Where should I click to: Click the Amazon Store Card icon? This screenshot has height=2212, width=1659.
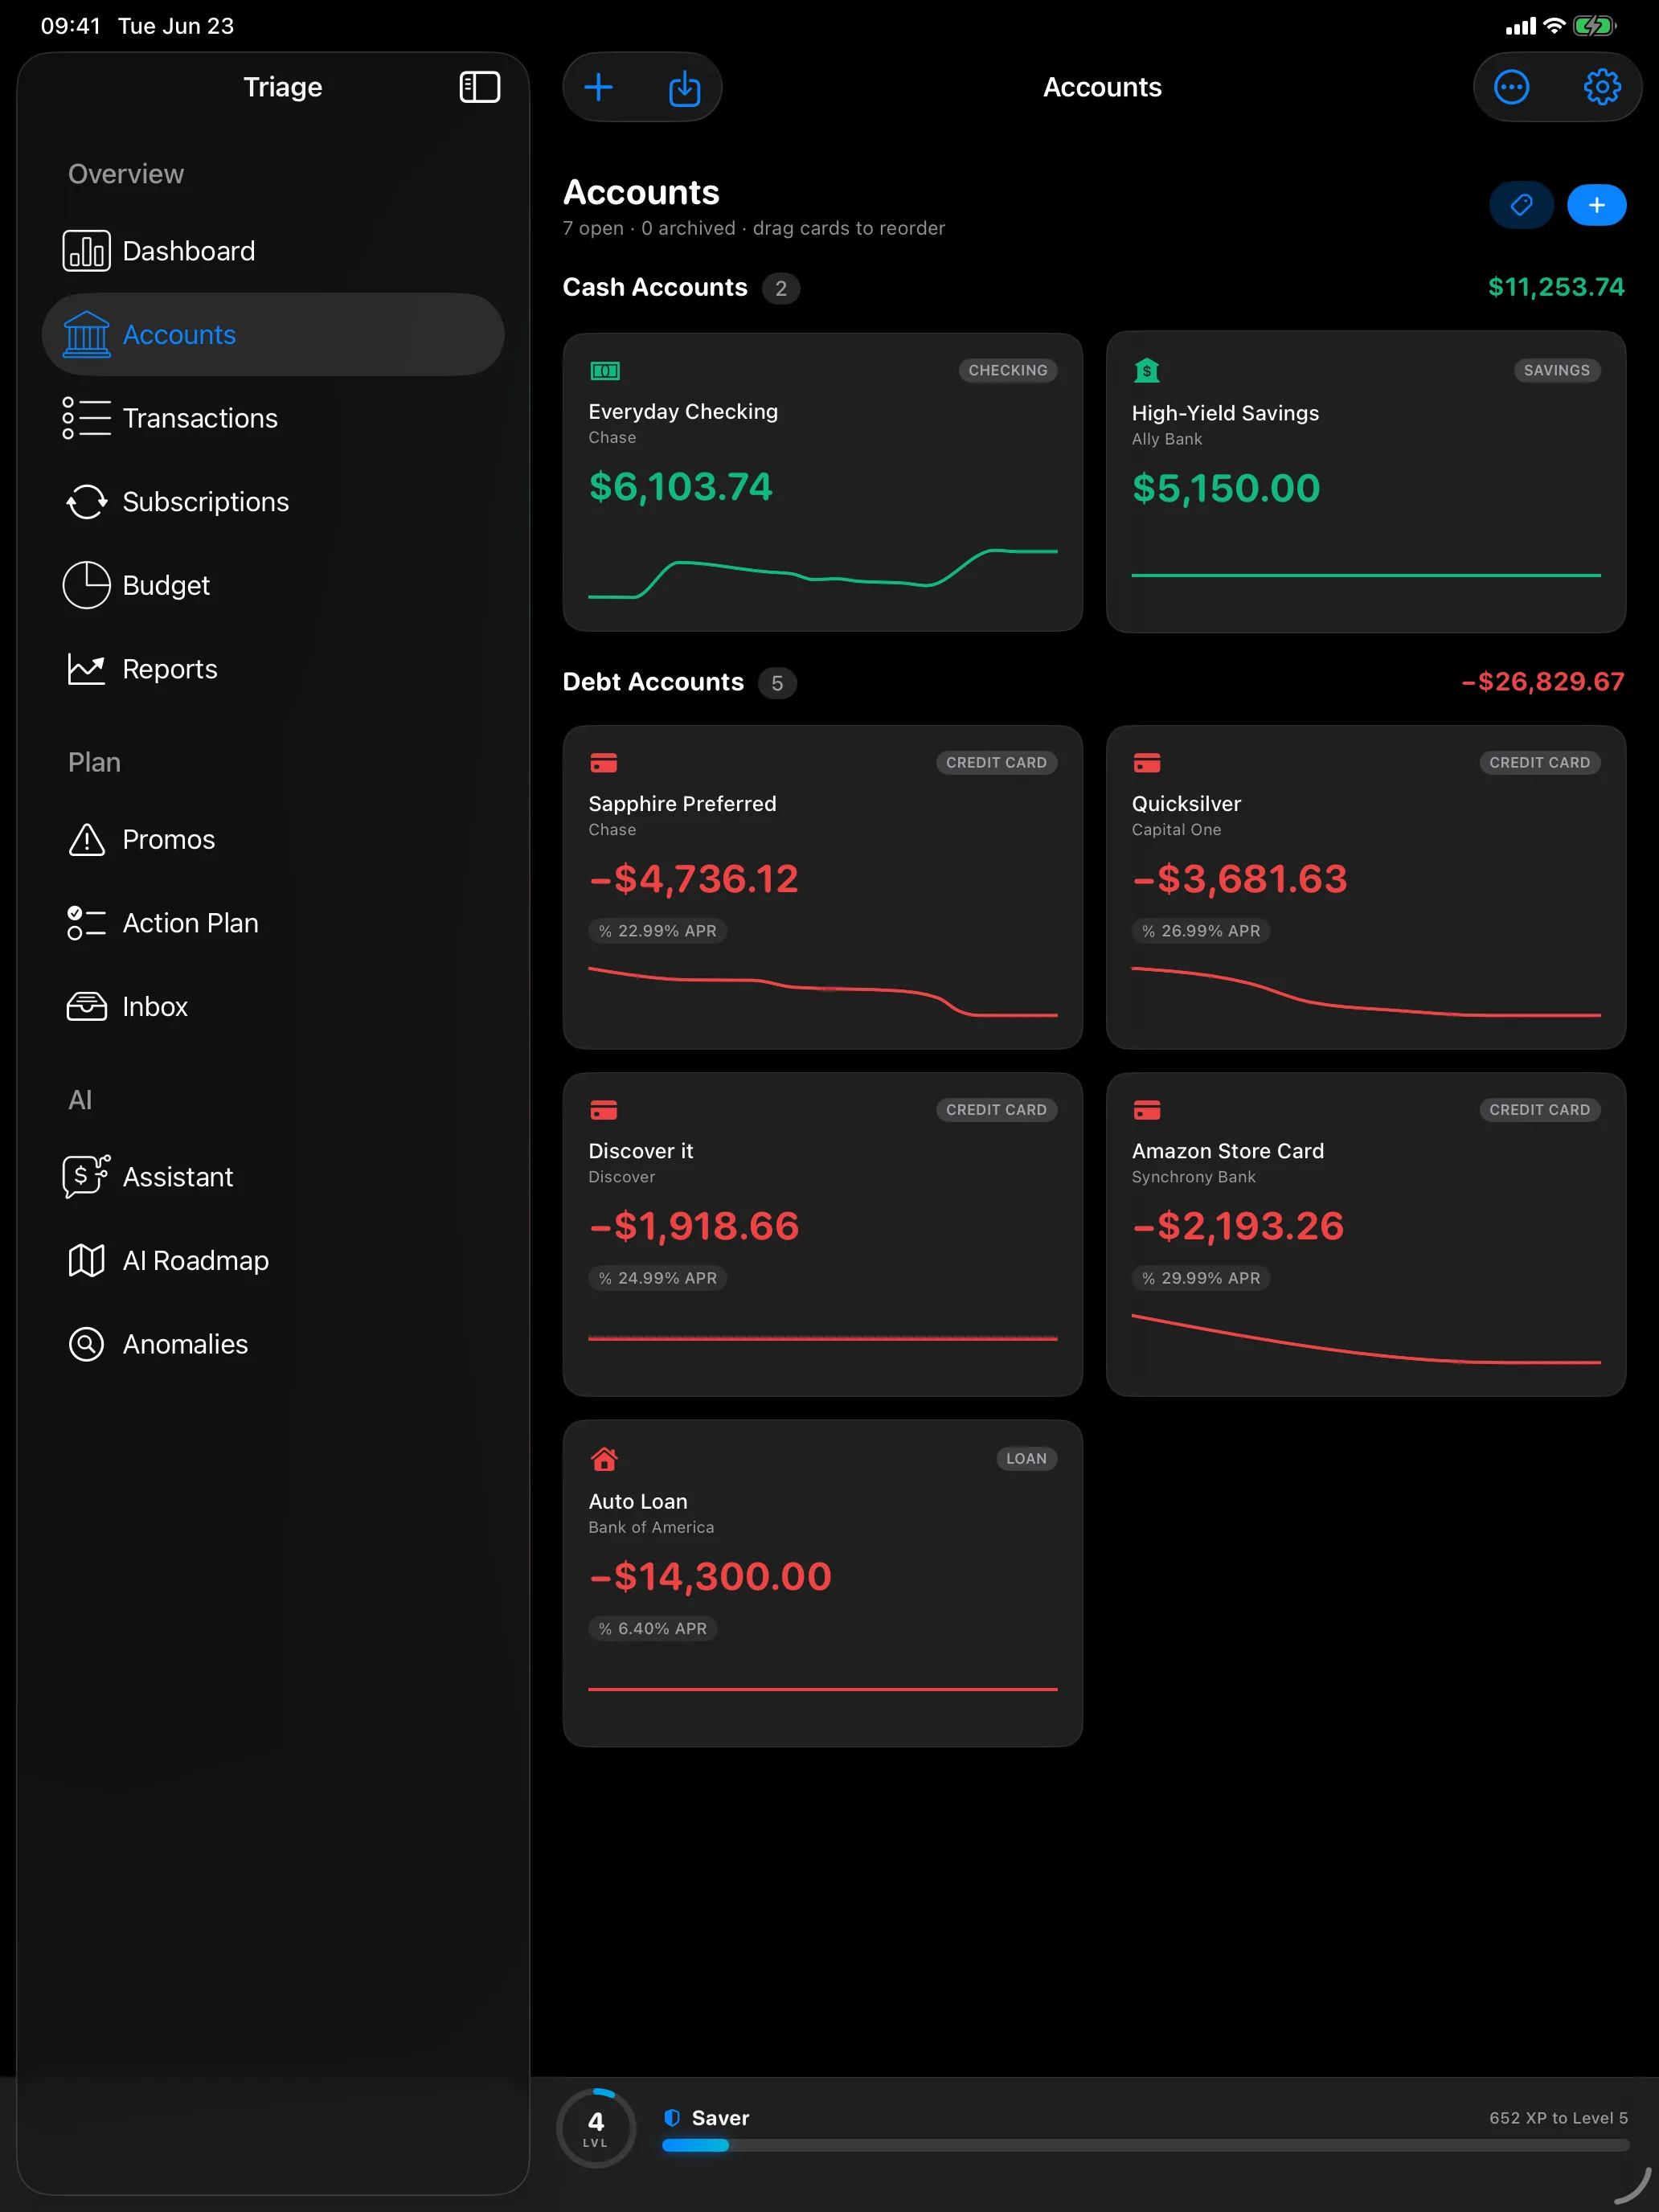[x=1147, y=1110]
